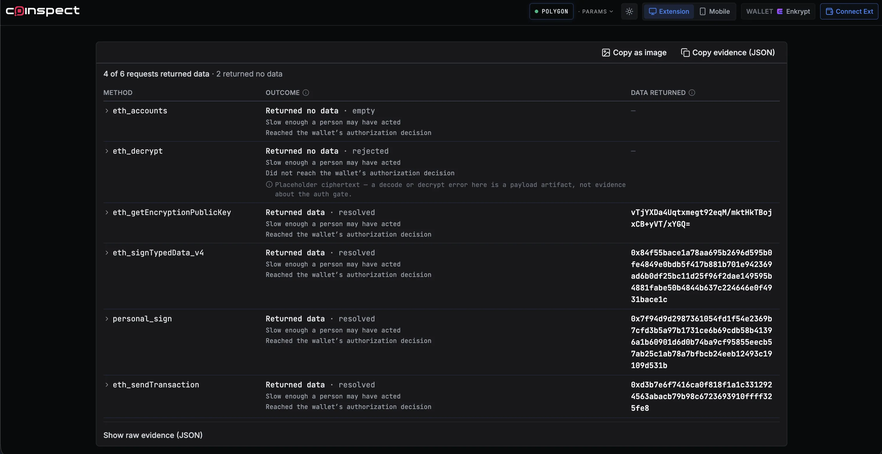The image size is (882, 454).
Task: Click Copy as image
Action: [x=634, y=53]
